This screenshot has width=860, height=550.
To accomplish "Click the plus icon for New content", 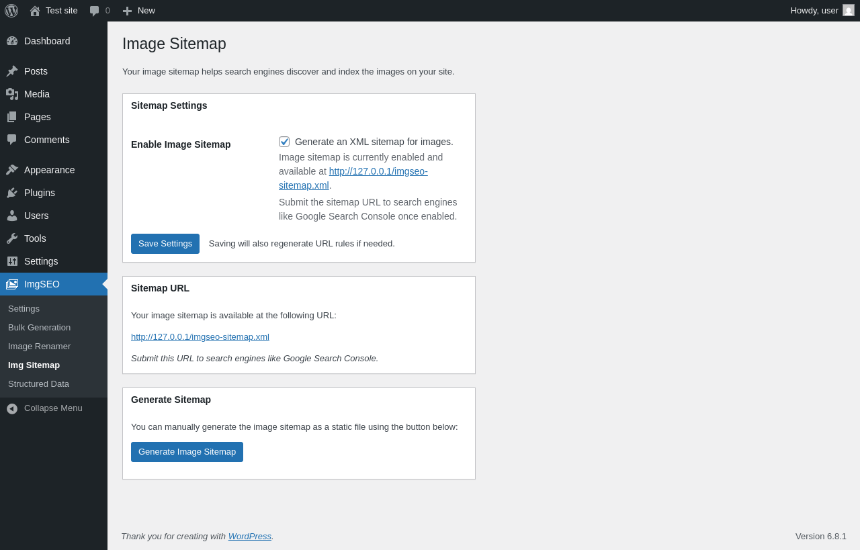I will (x=127, y=11).
